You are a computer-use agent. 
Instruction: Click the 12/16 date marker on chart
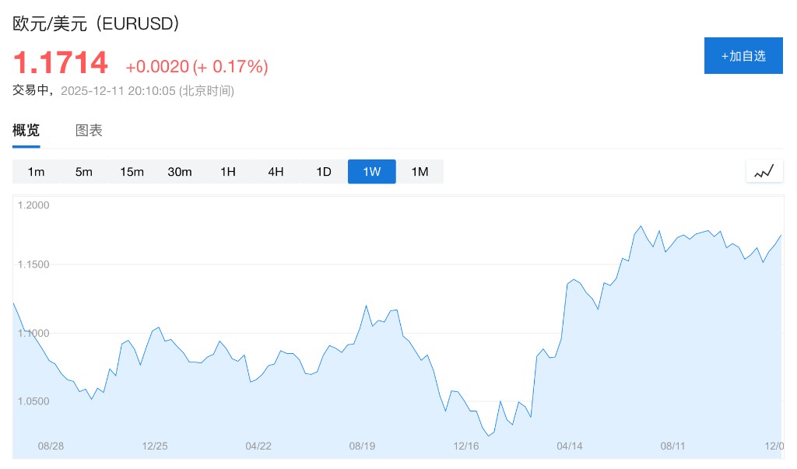point(466,446)
